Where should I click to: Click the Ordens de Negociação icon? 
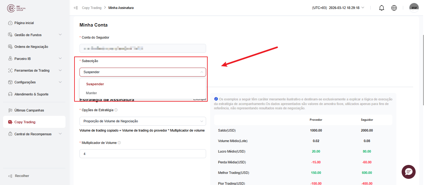pyautogui.click(x=10, y=47)
